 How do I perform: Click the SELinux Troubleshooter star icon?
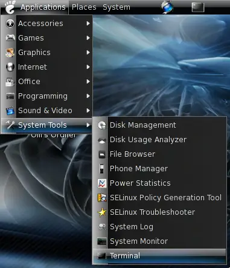[x=102, y=212]
